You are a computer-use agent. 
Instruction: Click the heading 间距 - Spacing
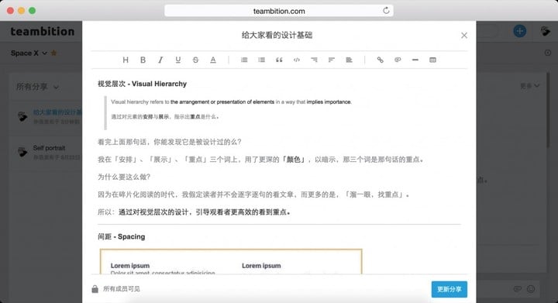click(x=122, y=236)
